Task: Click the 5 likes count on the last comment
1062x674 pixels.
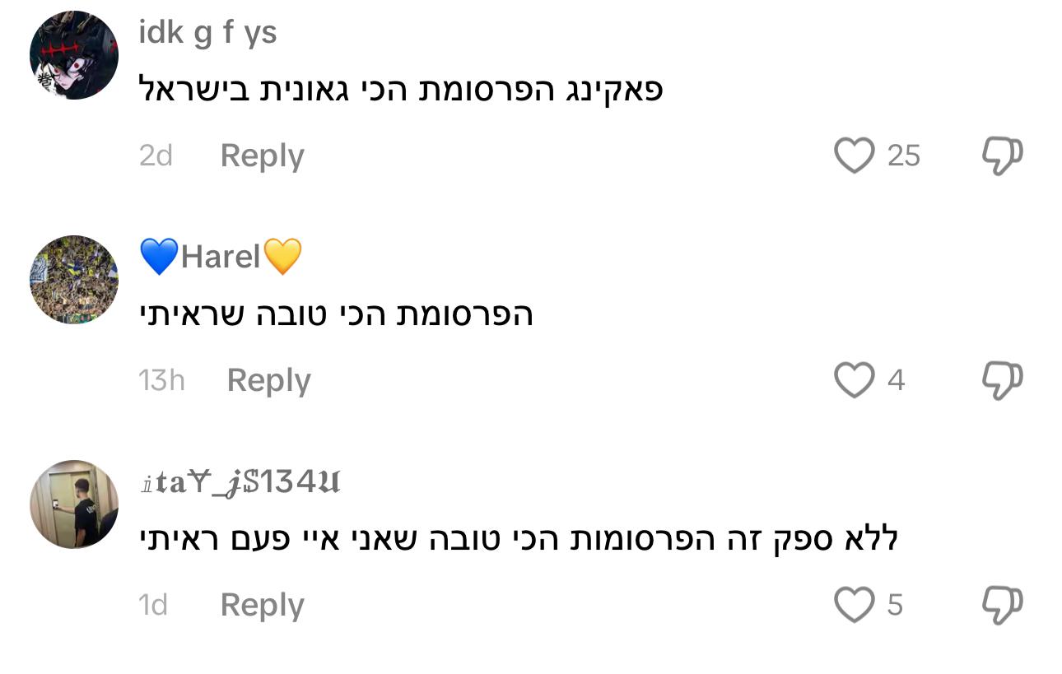Action: coord(895,605)
